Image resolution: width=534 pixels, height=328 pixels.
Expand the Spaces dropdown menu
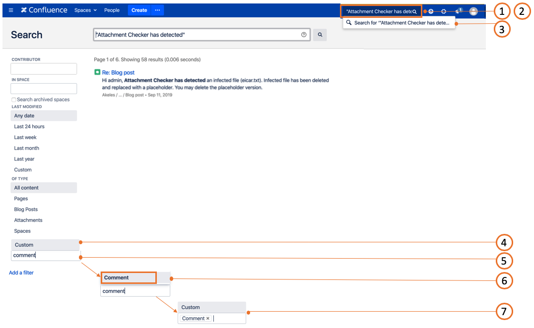point(85,10)
